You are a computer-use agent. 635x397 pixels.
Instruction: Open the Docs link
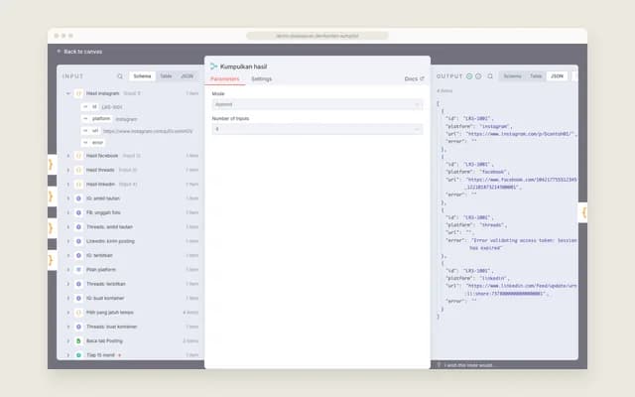point(415,79)
